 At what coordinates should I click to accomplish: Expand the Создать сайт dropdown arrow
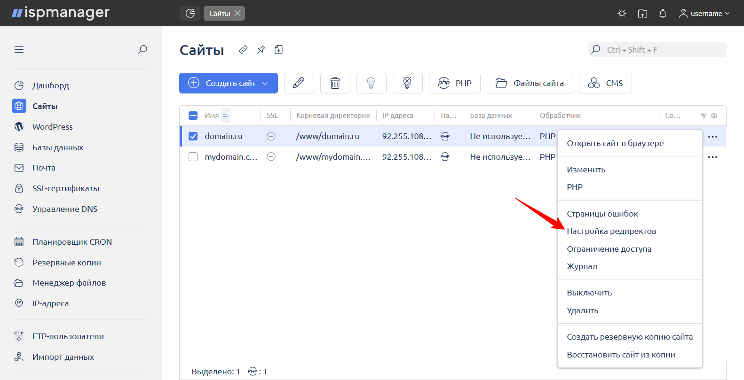[x=265, y=83]
